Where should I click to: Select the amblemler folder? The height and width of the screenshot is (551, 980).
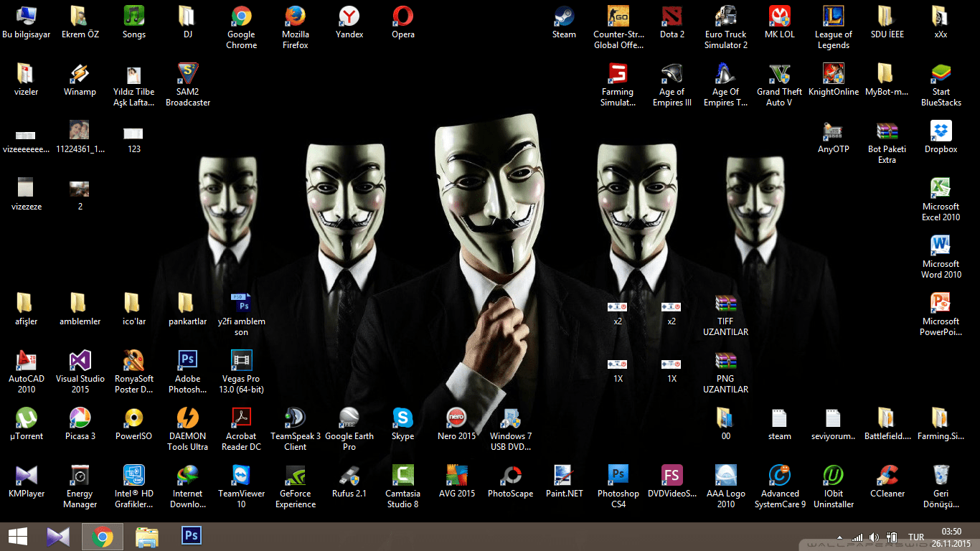(80, 309)
